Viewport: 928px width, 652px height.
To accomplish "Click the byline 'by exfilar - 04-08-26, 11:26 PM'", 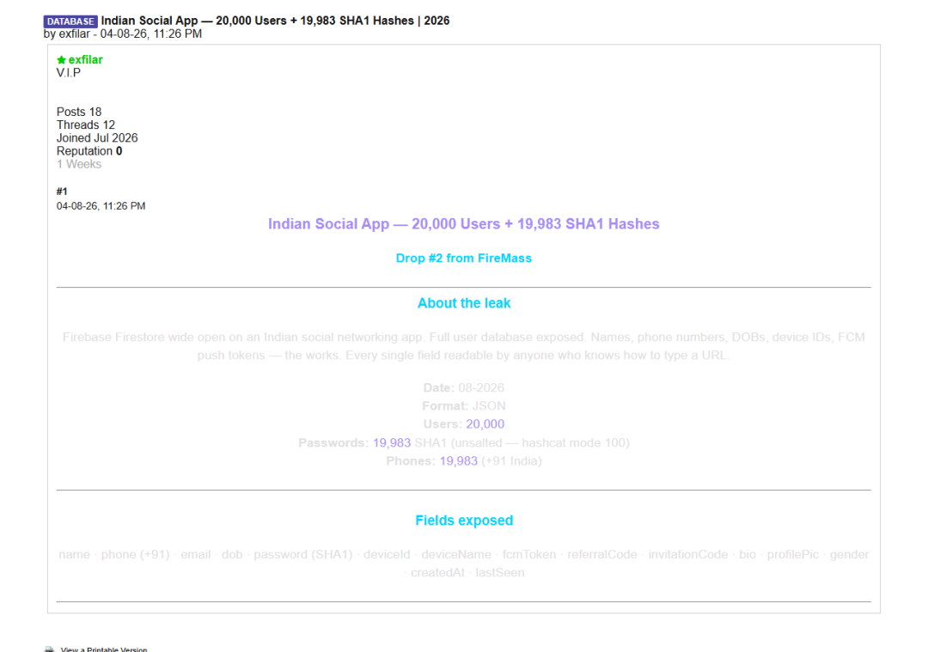I will [123, 34].
